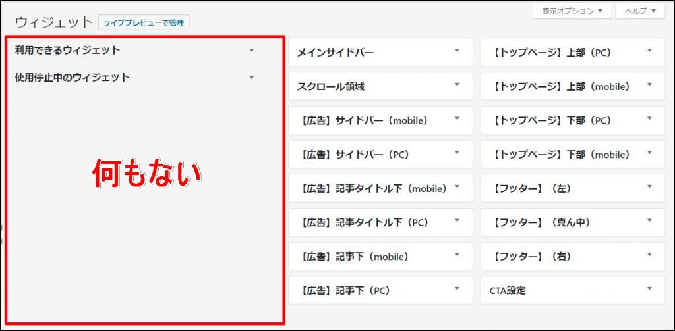The width and height of the screenshot is (675, 331).
Task: Expand 利用できるウィジェット section arrow
Action: 252,50
